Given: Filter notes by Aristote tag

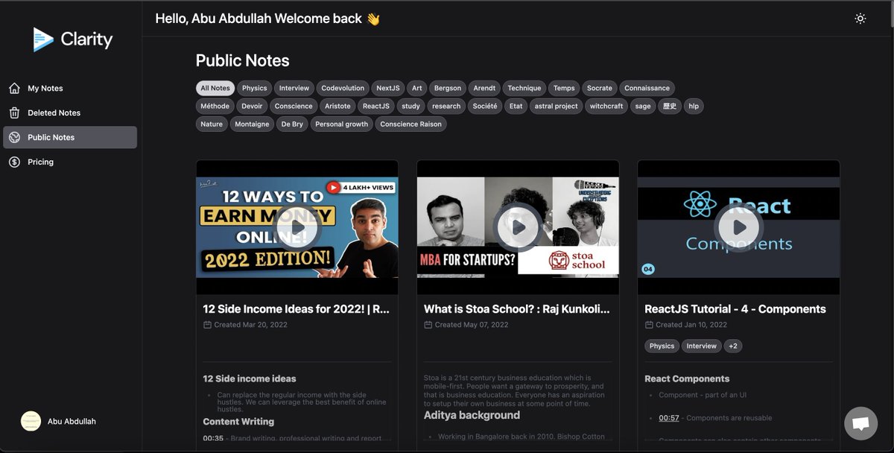Looking at the screenshot, I should 337,106.
